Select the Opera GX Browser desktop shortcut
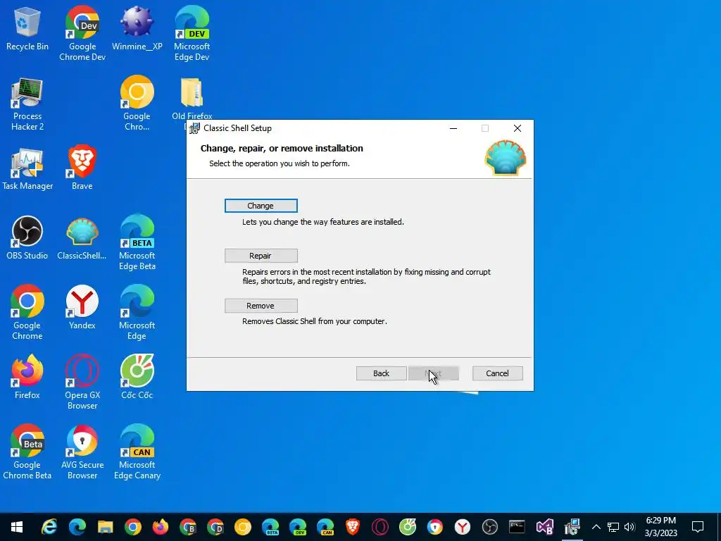721x541 pixels. 82,382
